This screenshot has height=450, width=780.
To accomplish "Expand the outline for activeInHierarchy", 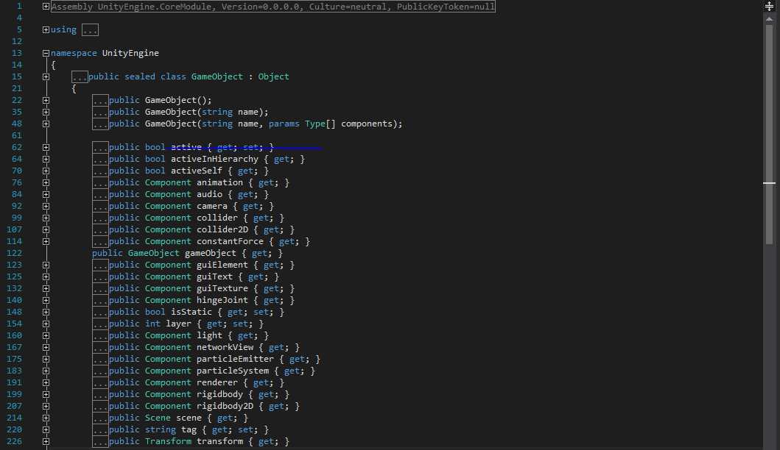I will 46,160.
